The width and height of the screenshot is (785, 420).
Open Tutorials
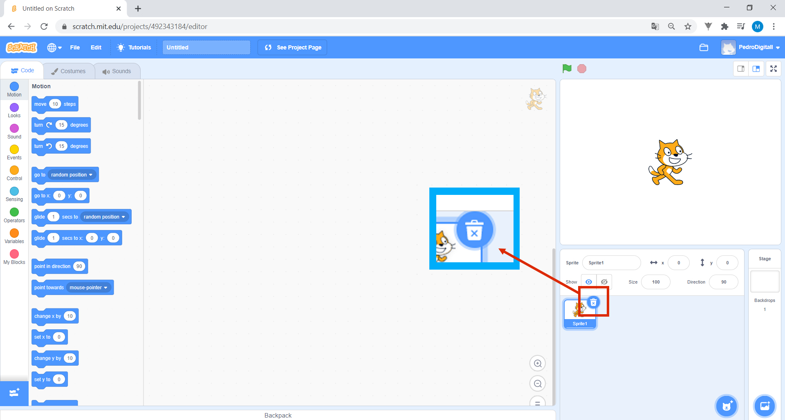pos(134,47)
